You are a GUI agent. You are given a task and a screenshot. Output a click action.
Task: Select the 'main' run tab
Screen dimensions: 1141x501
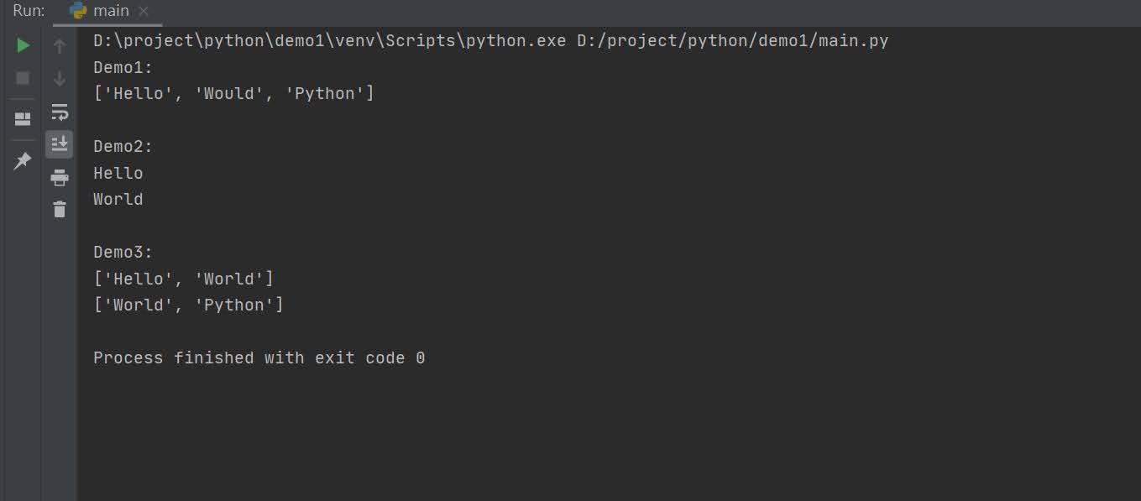(x=111, y=11)
